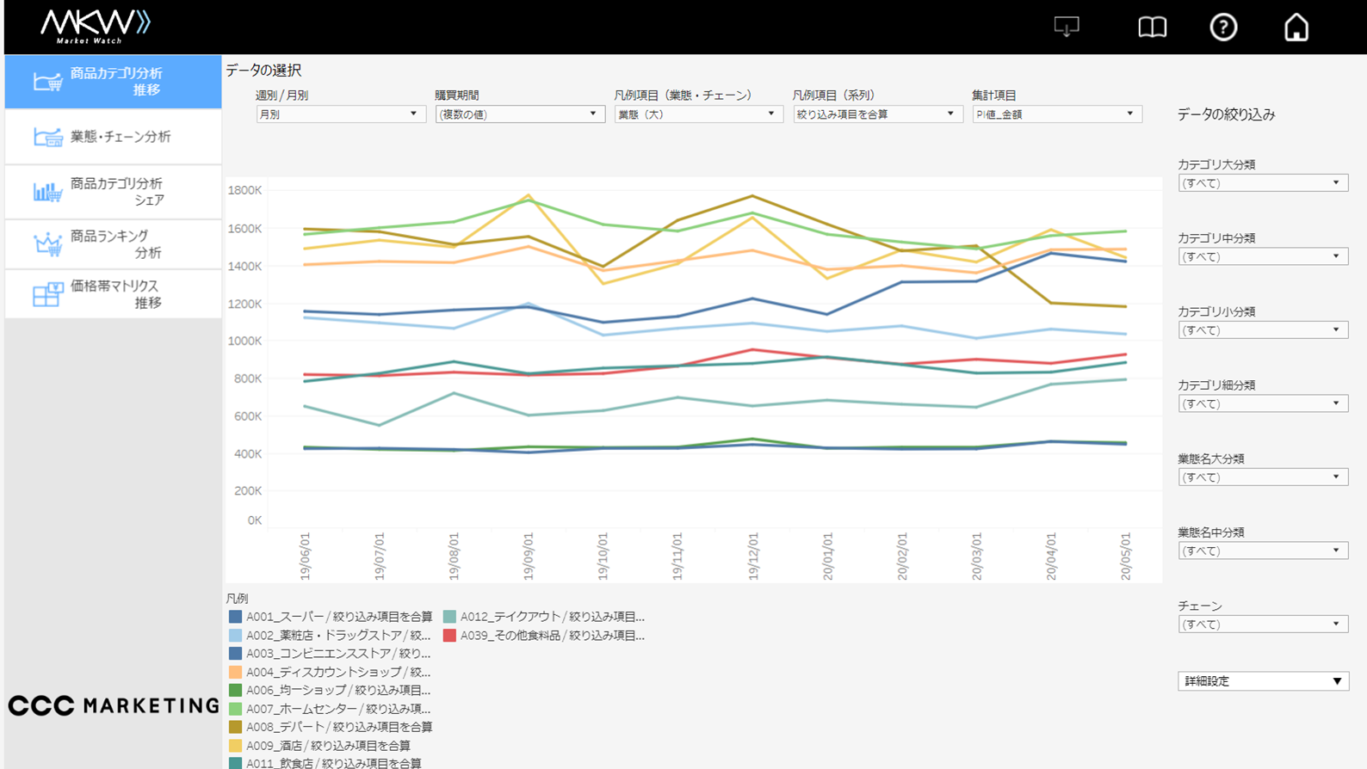Viewport: 1367px width, 769px height.
Task: Expand the 詳細設定 dropdown
Action: 1262,681
